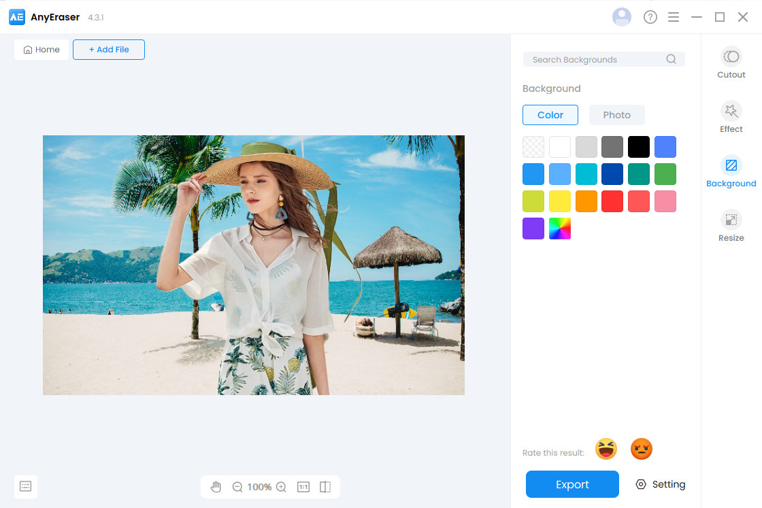Screen dimensions: 762x508
Task: Select the navy blue color swatch
Action: pyautogui.click(x=612, y=174)
